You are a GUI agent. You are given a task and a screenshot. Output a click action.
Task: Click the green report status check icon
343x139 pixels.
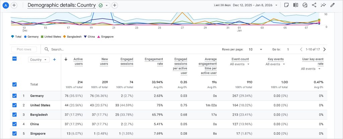(x=100, y=5)
